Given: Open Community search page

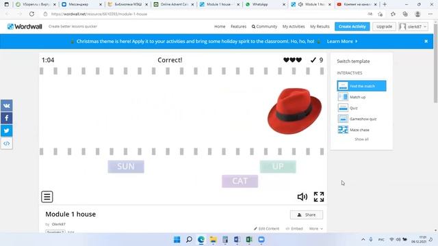Looking at the screenshot, I should (x=264, y=27).
